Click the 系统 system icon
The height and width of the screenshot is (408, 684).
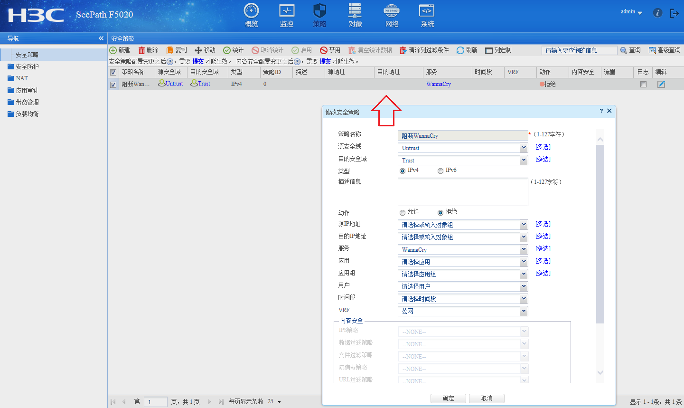(x=427, y=11)
